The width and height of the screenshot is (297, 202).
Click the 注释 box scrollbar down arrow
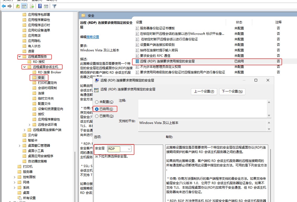pos(268,116)
